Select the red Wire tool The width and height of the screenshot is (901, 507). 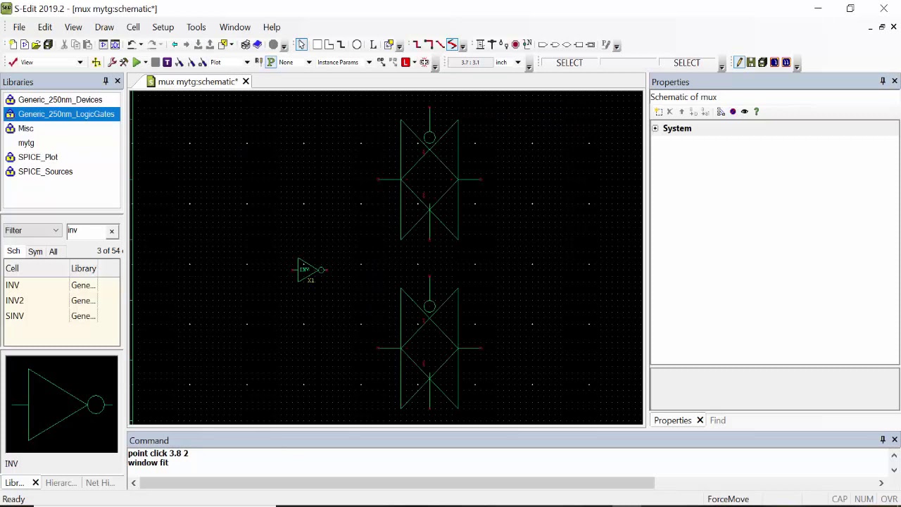point(417,44)
